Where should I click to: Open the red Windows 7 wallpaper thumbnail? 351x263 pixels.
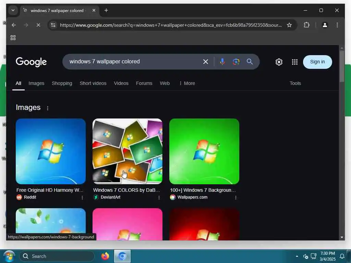click(204, 224)
